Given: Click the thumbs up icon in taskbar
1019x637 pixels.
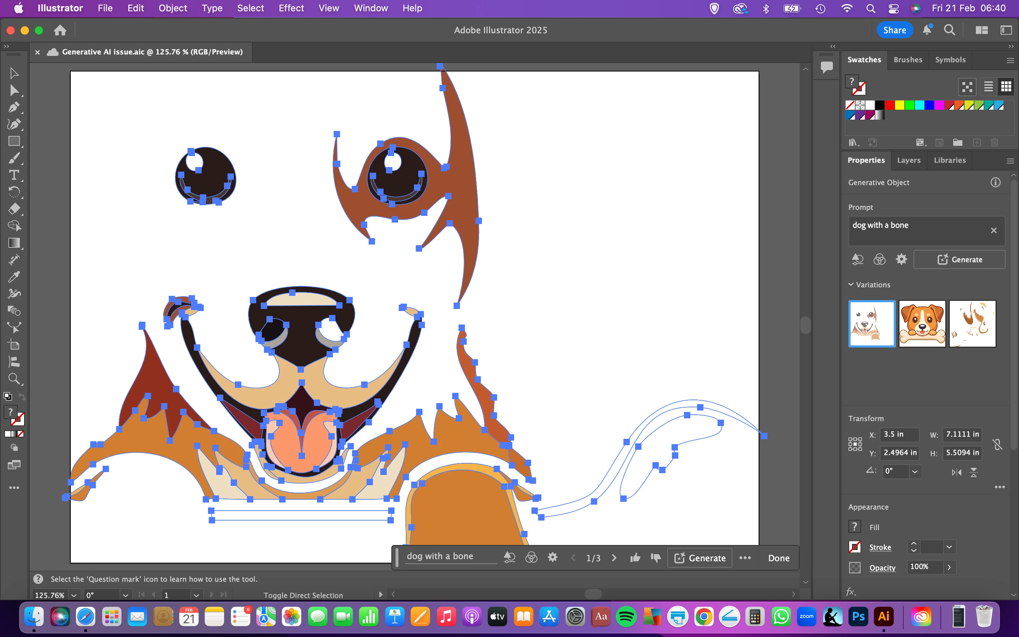Looking at the screenshot, I should 635,558.
